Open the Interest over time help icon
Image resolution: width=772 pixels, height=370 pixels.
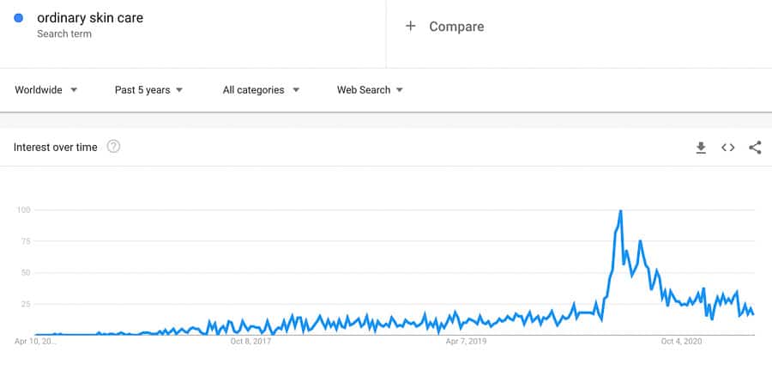[x=113, y=147]
